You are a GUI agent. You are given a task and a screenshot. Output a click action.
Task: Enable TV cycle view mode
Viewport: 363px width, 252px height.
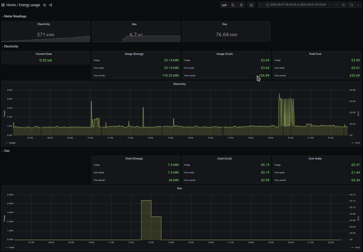point(251,5)
